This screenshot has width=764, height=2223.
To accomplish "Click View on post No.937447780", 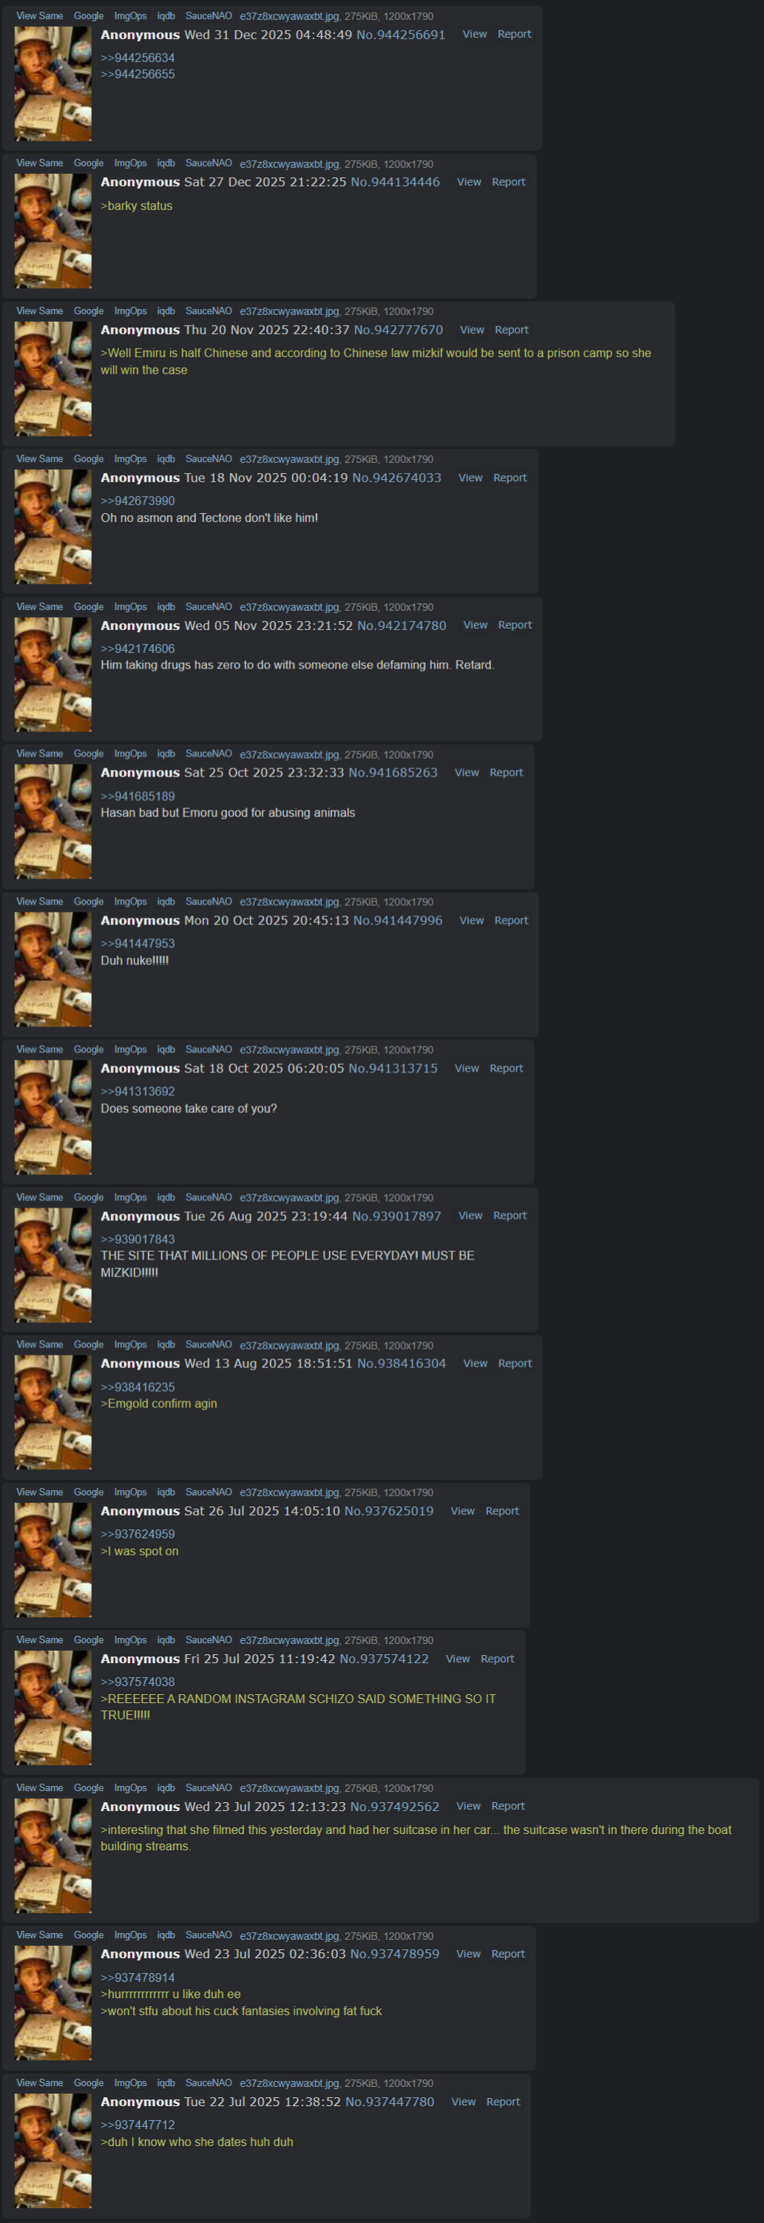I will [x=464, y=2101].
